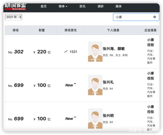Click the 排名变化 column header

[x=71, y=30]
